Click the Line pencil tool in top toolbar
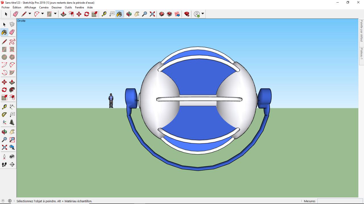The width and height of the screenshot is (364, 204). 24,14
